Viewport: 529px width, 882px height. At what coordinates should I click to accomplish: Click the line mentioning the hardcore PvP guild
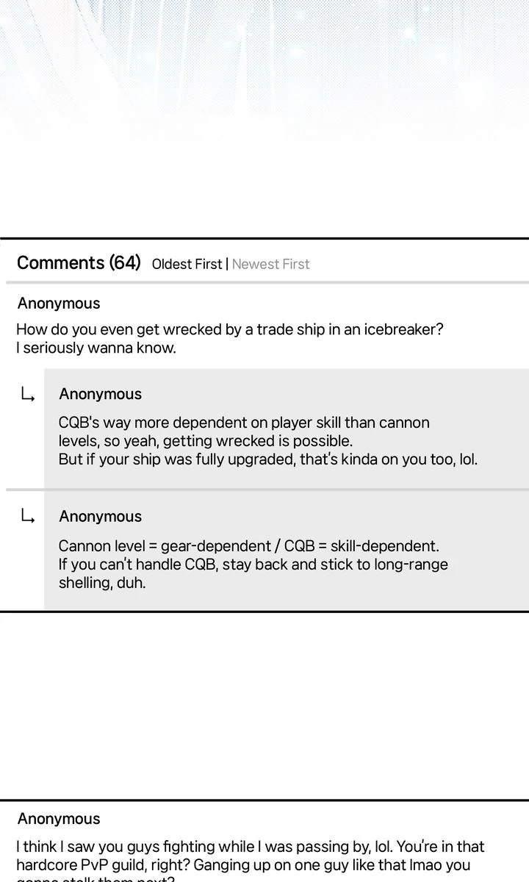tap(242, 865)
